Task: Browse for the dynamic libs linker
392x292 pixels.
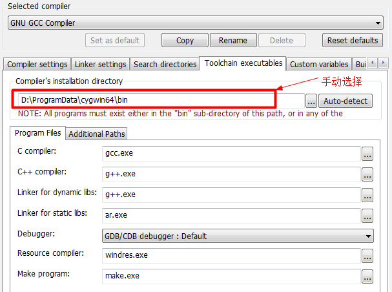Action: (367, 195)
